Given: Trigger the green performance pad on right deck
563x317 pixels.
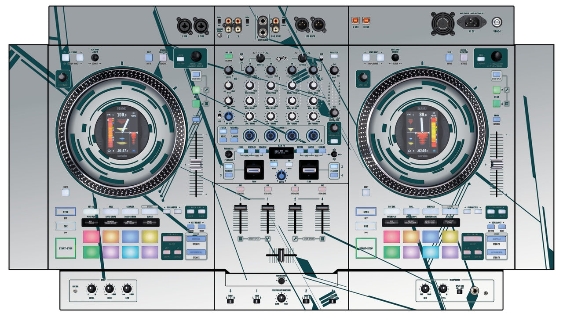Looking at the screenshot, I should 391,252.
